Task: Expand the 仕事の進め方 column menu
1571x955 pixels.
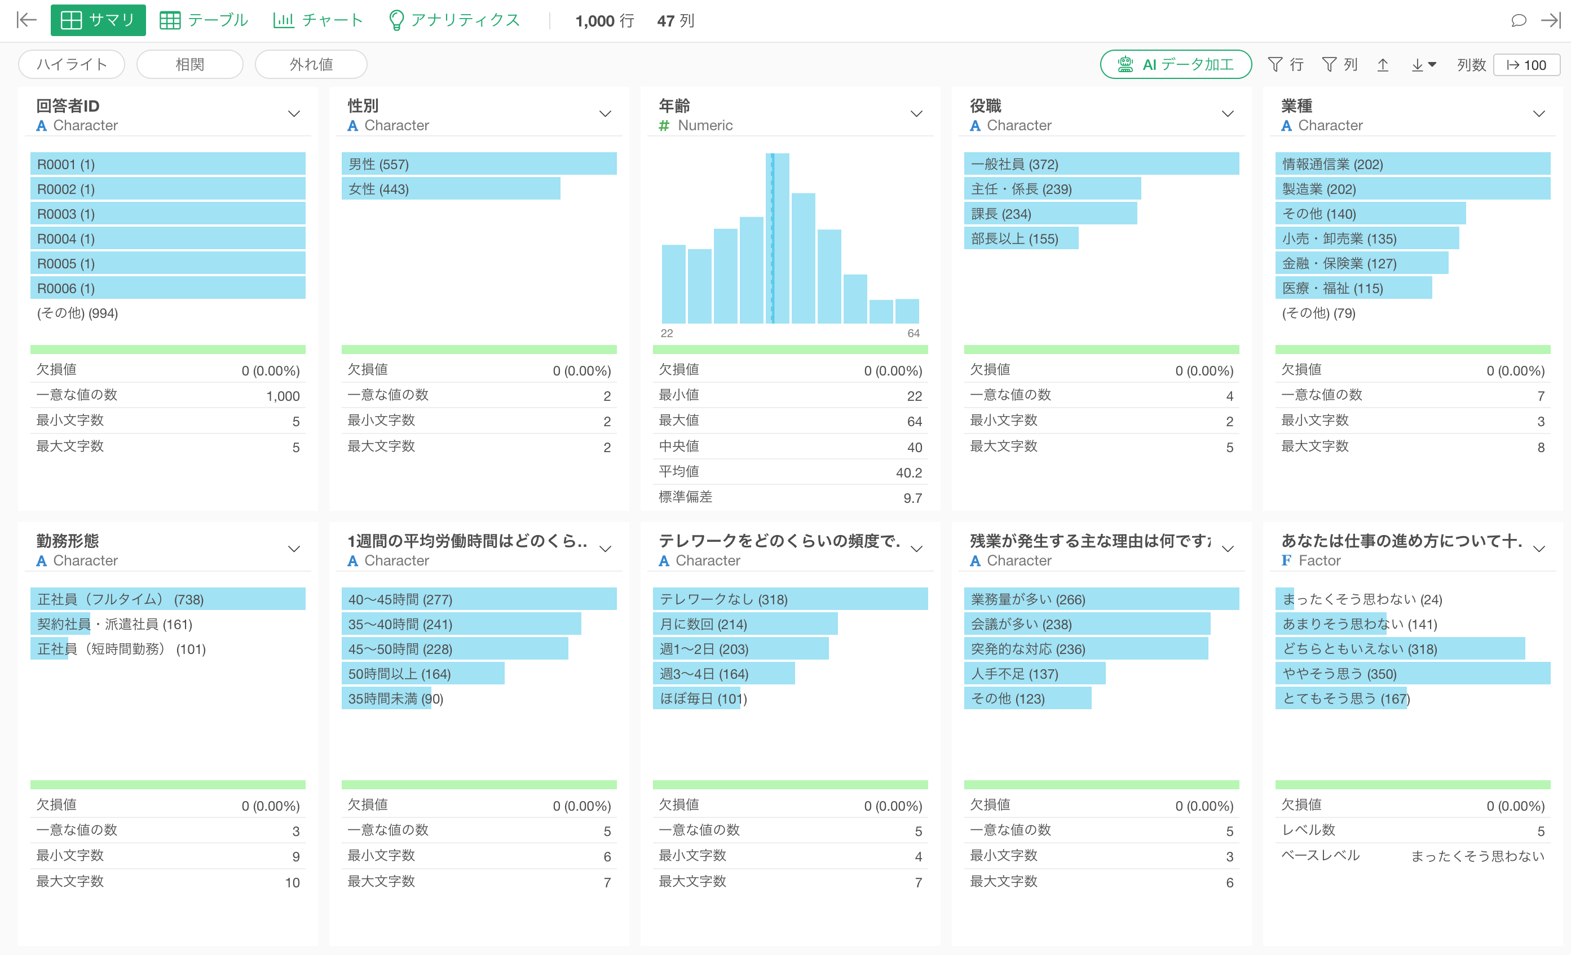Action: point(1538,549)
